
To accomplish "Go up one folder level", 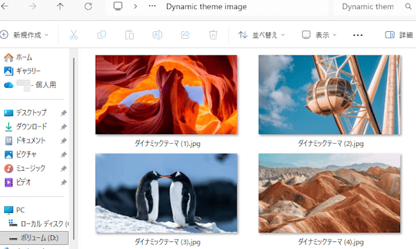I will coord(60,6).
